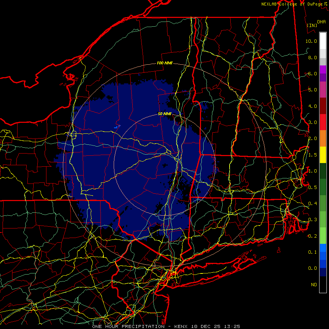Select the 0.3 legend value
329x329 pixels.
tap(313, 219)
